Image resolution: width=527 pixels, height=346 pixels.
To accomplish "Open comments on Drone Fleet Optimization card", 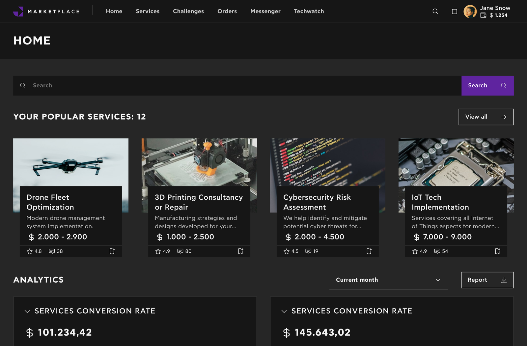I will pyautogui.click(x=52, y=251).
